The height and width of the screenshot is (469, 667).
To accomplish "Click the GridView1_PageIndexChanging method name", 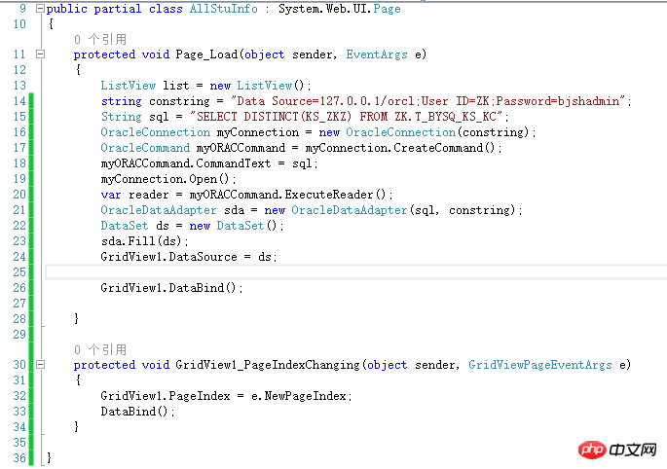I will pyautogui.click(x=268, y=365).
